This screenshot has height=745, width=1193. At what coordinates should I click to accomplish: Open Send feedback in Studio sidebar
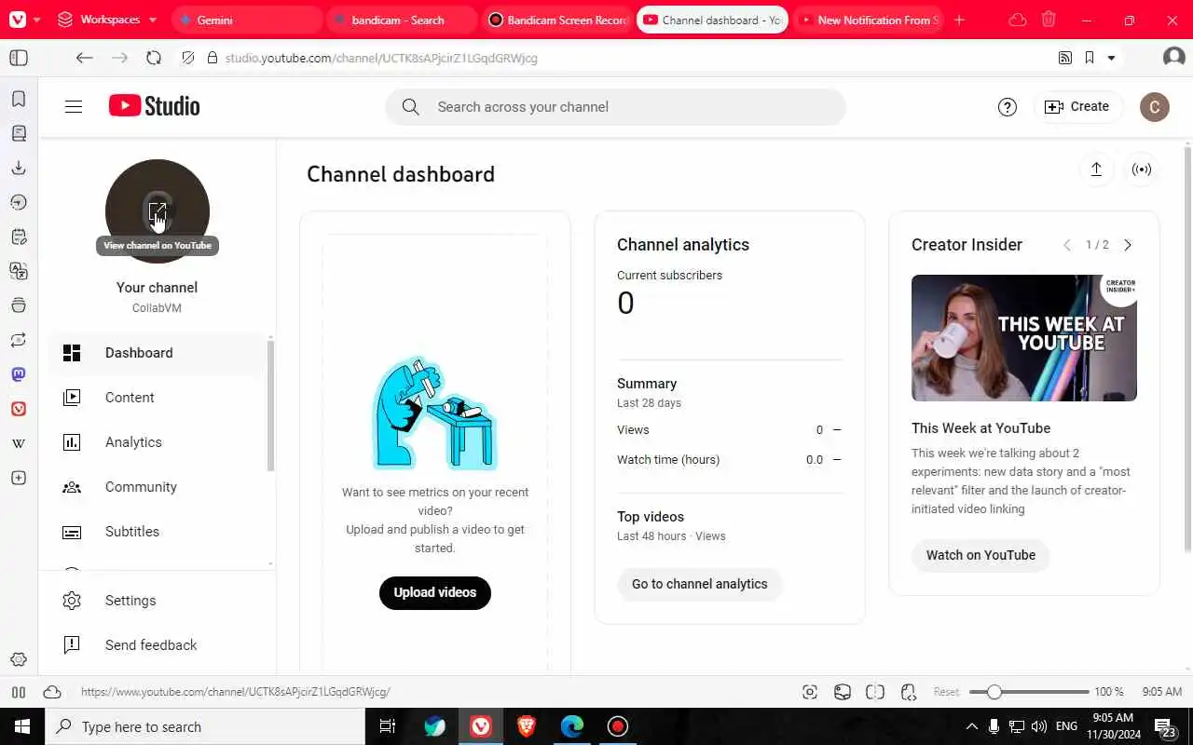pyautogui.click(x=158, y=645)
